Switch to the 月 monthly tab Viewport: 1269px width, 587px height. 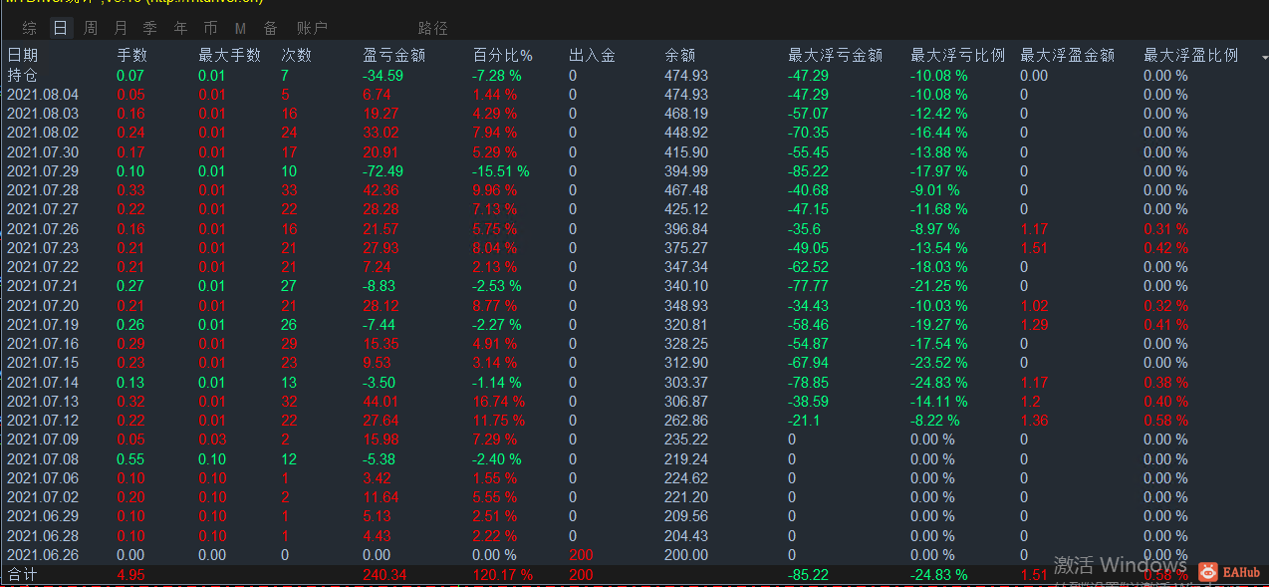[x=121, y=28]
